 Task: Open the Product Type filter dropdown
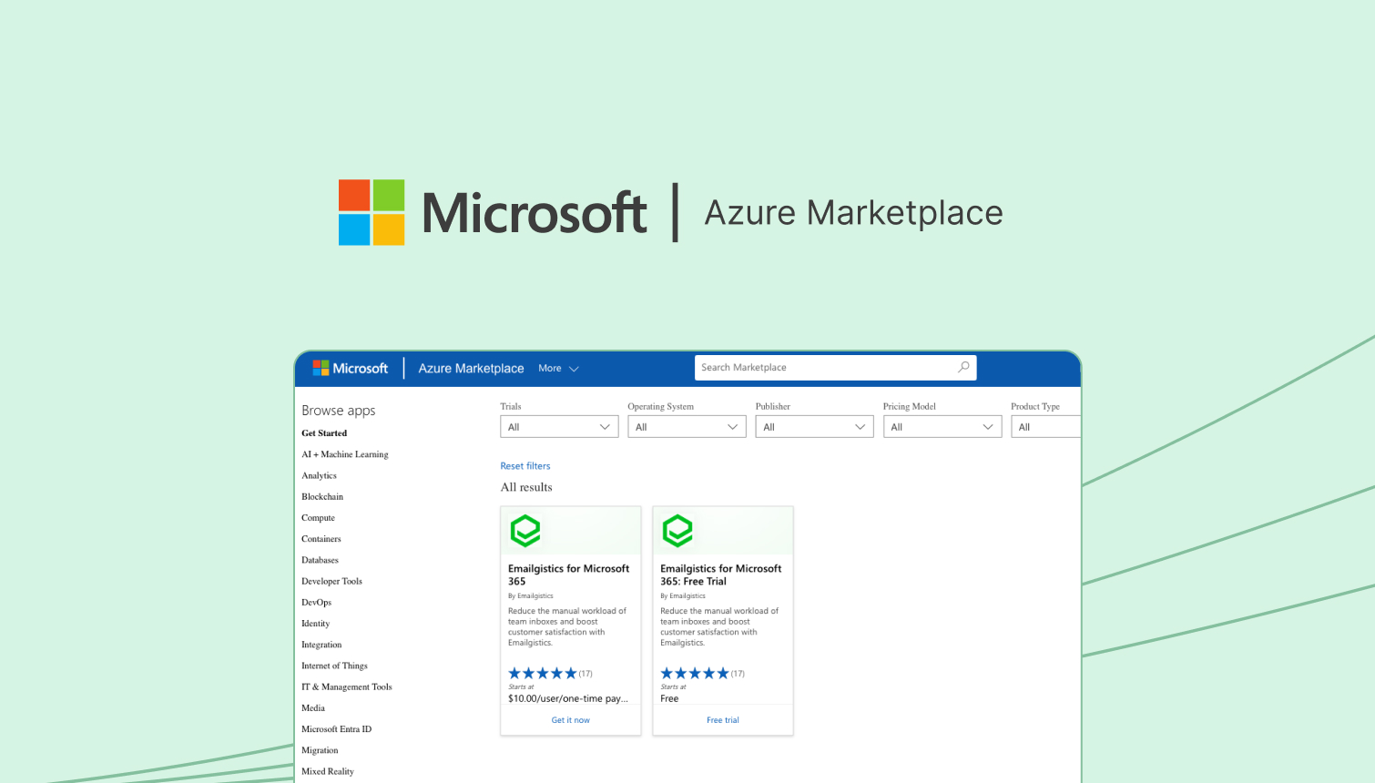click(x=1046, y=426)
